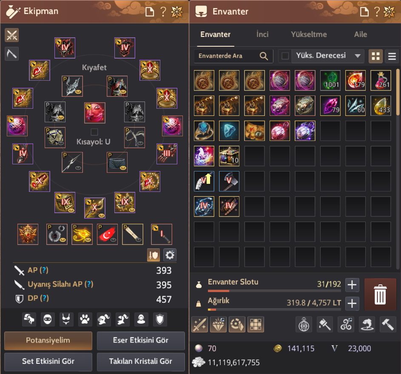Image resolution: width=401 pixels, height=374 pixels.
Task: Increase Ağırlık limit with plus button
Action: coord(352,303)
